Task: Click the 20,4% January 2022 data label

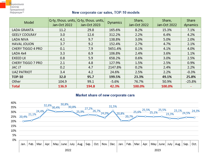Action: point(23,117)
